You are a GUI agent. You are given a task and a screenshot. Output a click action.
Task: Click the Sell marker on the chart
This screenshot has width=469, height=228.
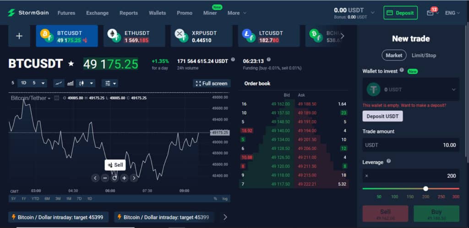pyautogui.click(x=115, y=165)
